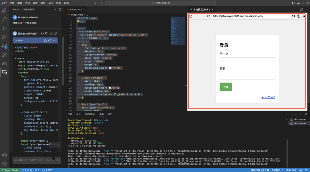Open the 编辑 menu
The height and width of the screenshot is (172, 310).
(x=20, y=3)
